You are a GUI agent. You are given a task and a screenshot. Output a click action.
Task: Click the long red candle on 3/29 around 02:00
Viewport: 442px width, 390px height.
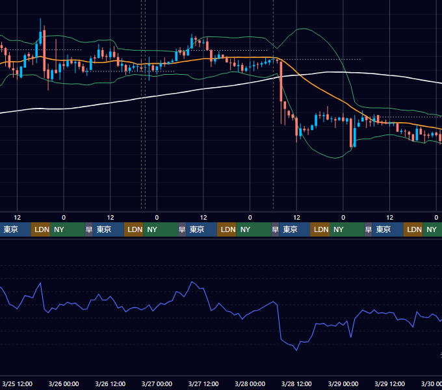point(351,133)
